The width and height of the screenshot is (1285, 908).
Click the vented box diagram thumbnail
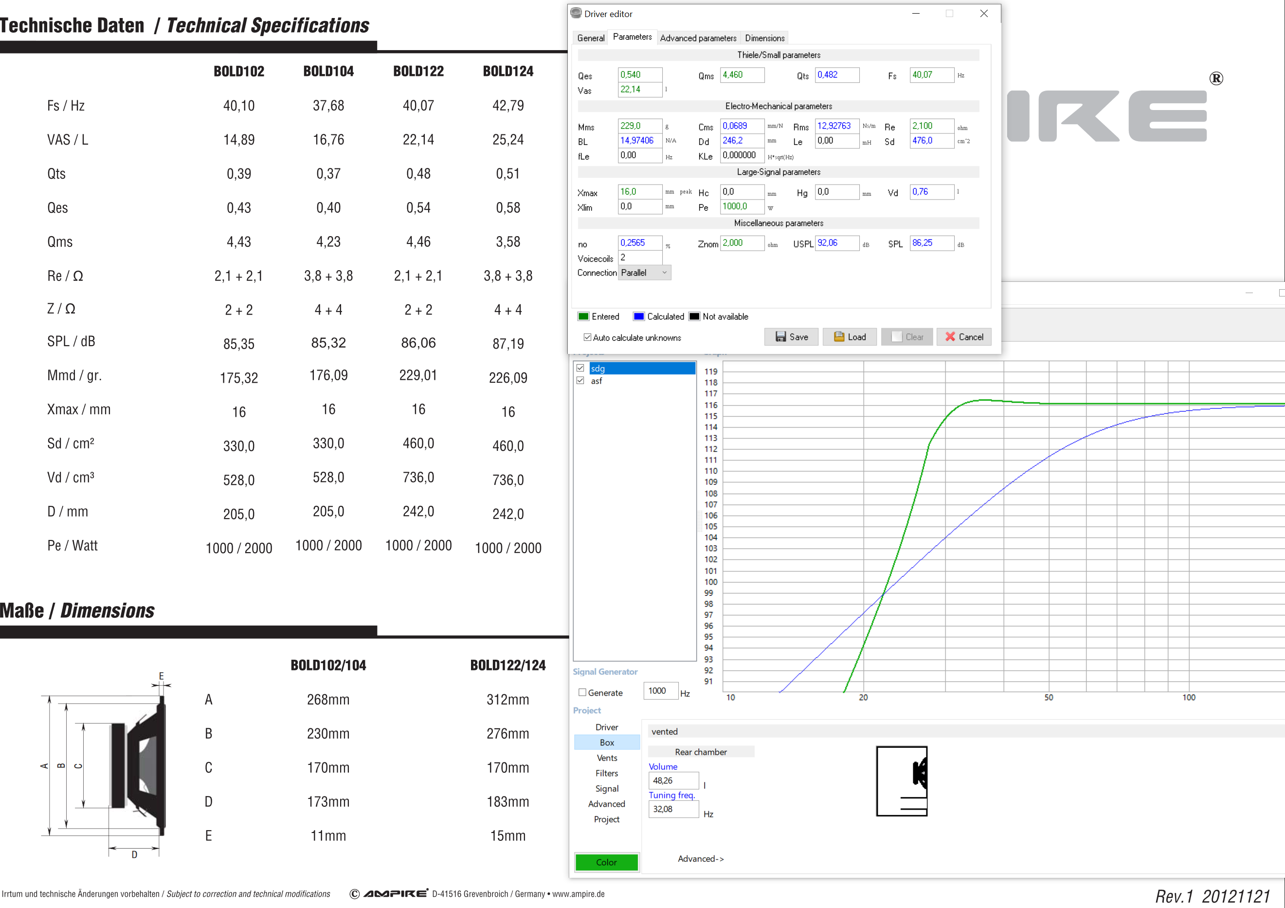902,781
